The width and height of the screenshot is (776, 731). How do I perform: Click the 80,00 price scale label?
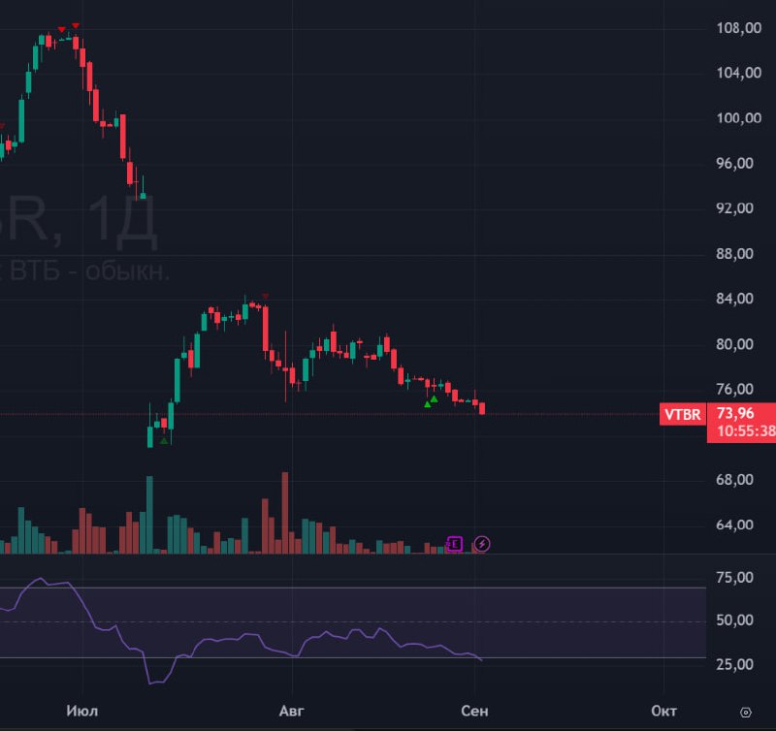click(734, 344)
